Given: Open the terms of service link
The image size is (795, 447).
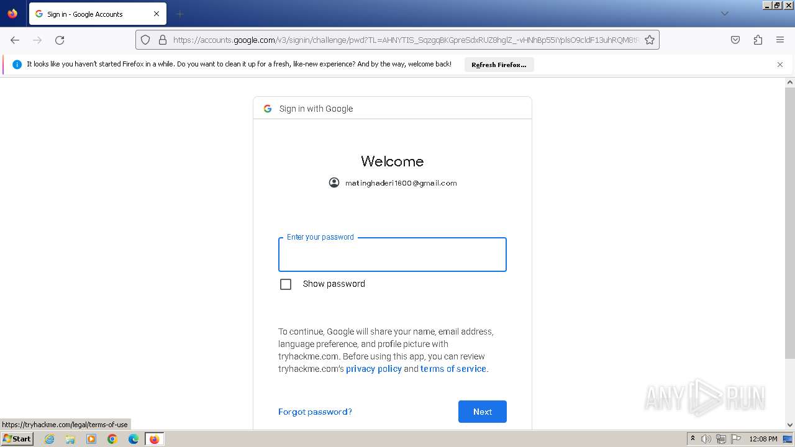Looking at the screenshot, I should 453,369.
